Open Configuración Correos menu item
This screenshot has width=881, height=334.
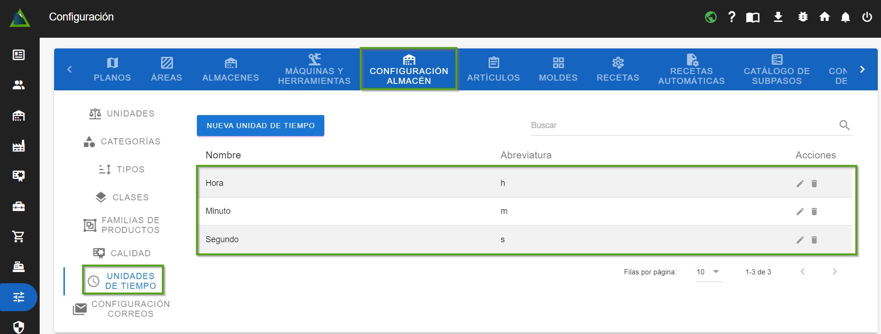click(x=122, y=309)
